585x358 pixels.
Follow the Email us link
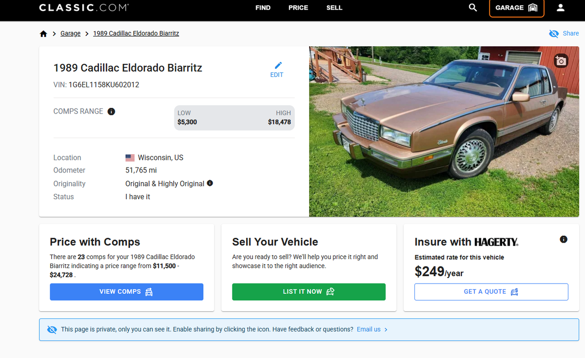point(369,329)
